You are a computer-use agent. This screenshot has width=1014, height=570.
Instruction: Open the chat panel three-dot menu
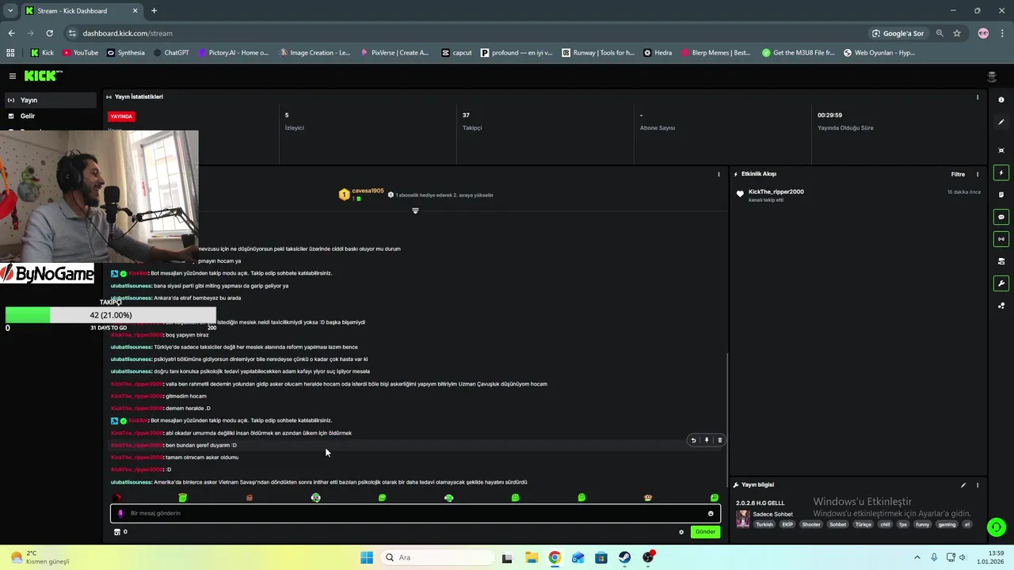click(x=719, y=174)
